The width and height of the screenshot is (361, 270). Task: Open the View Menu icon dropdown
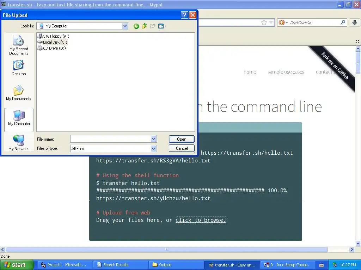tap(162, 26)
